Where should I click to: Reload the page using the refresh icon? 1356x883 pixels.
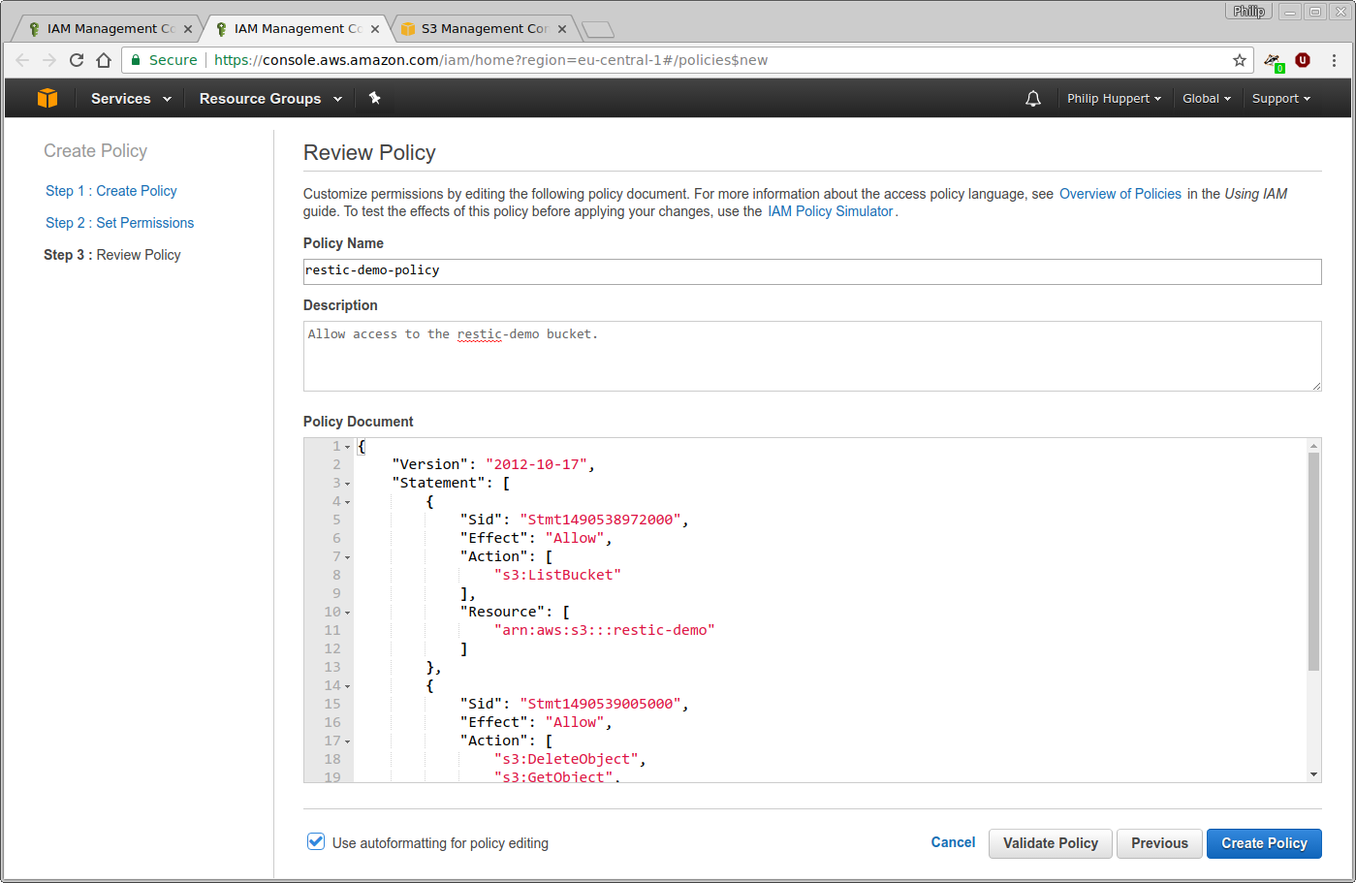[x=77, y=60]
